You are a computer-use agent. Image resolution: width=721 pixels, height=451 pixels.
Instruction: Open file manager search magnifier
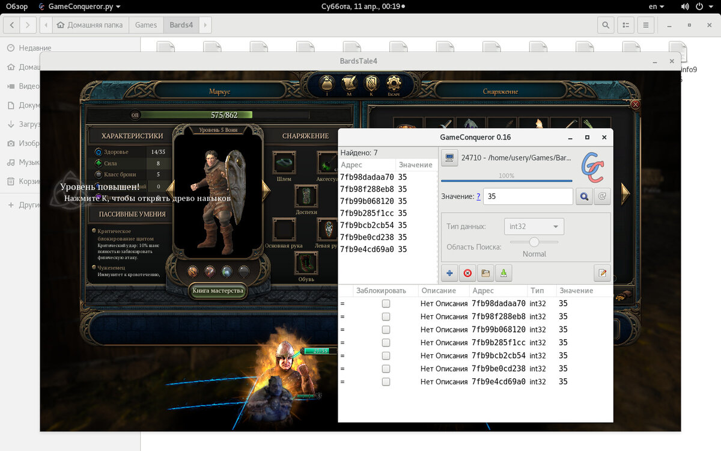[606, 25]
